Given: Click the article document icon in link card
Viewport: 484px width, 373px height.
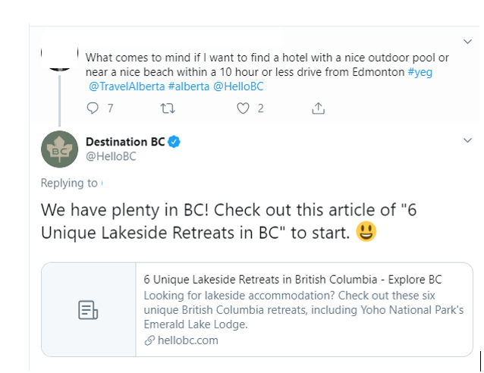Looking at the screenshot, I should tap(88, 309).
